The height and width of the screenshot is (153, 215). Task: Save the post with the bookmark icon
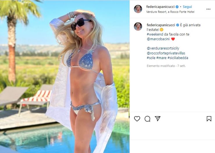[x=209, y=119]
